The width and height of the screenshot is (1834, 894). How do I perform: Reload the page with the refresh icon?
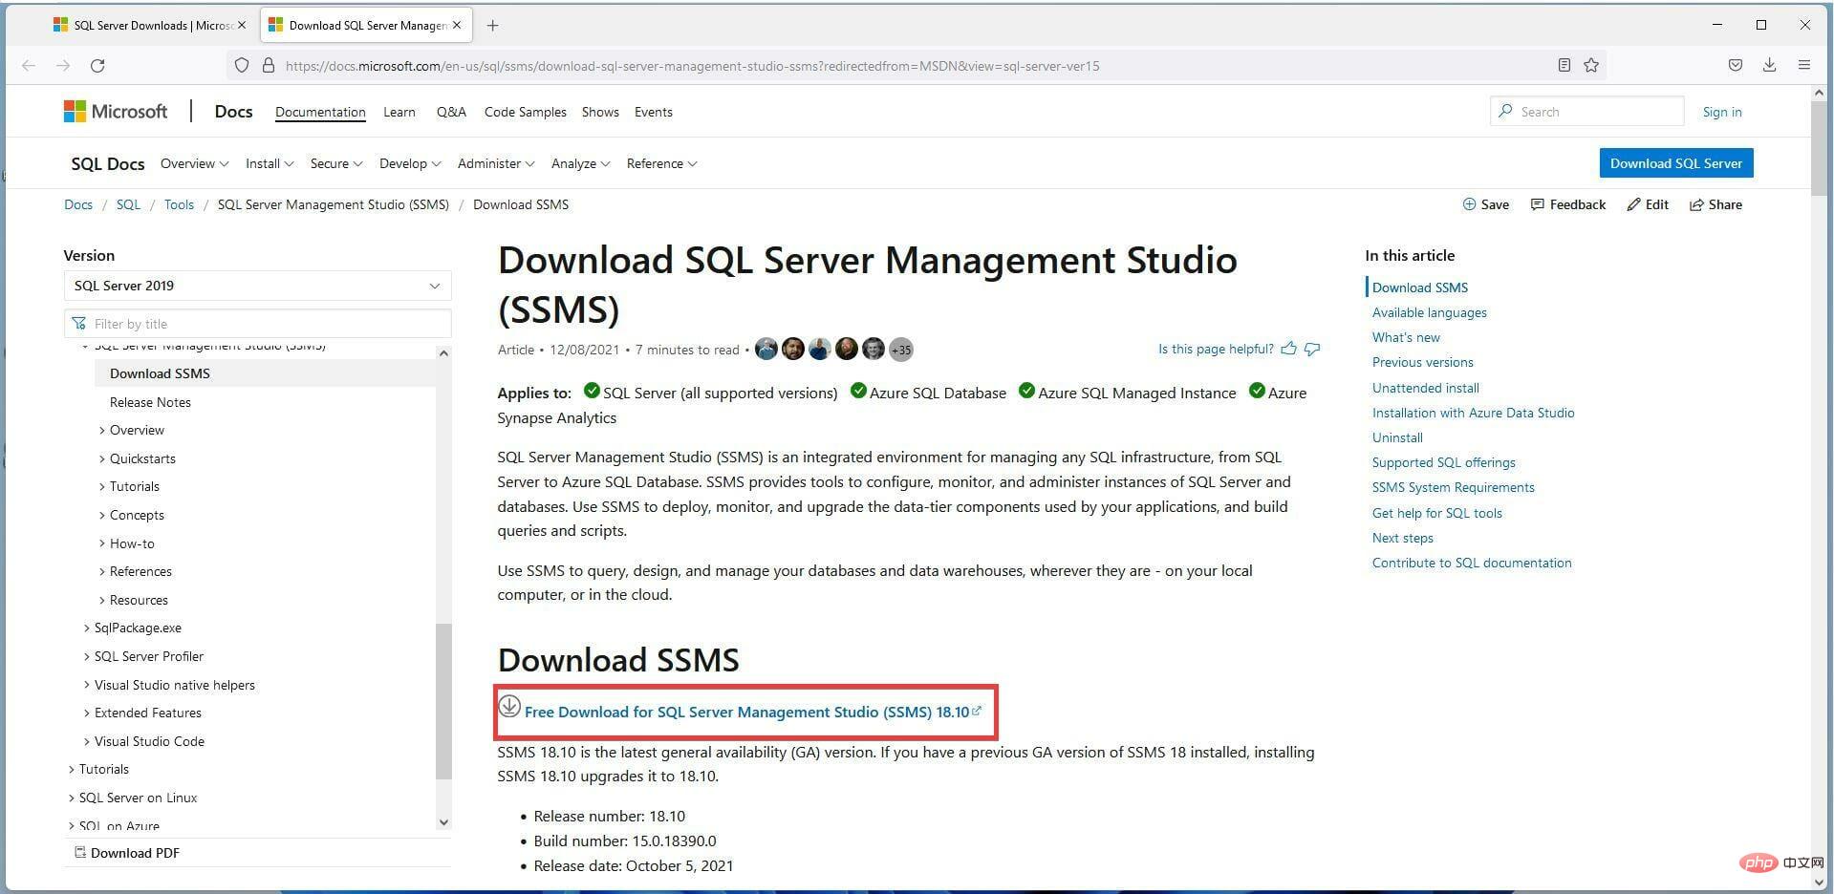[x=97, y=65]
